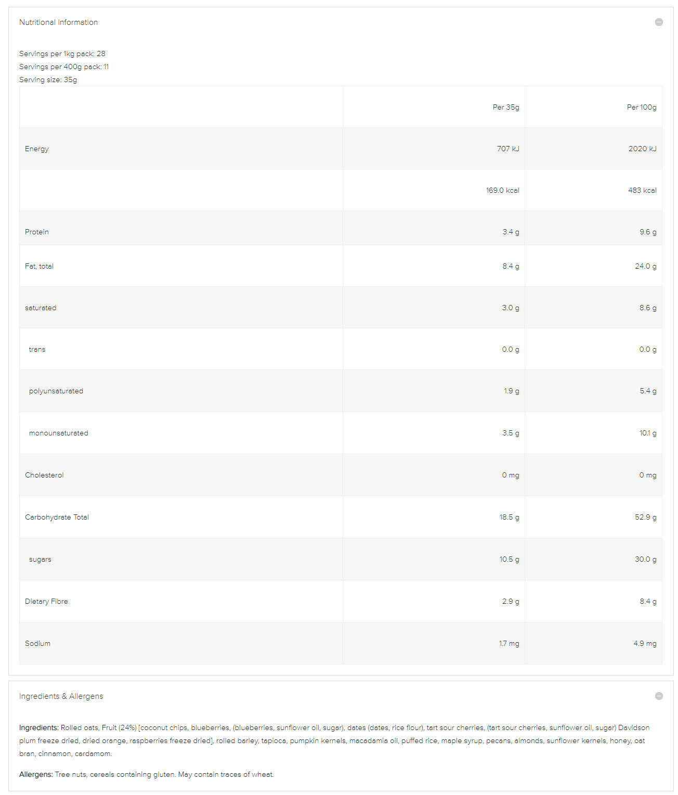
Task: Click the polyunsaturated row label
Action: pyautogui.click(x=56, y=391)
